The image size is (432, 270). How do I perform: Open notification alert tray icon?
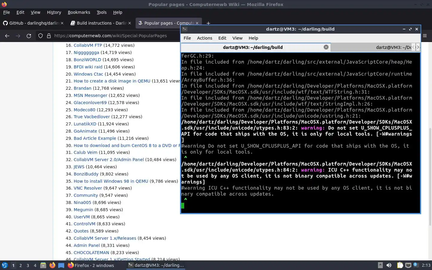click(416, 265)
